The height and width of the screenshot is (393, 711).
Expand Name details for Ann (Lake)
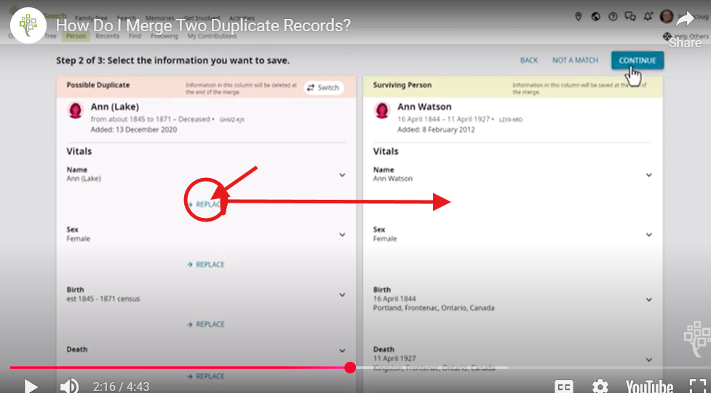click(342, 175)
